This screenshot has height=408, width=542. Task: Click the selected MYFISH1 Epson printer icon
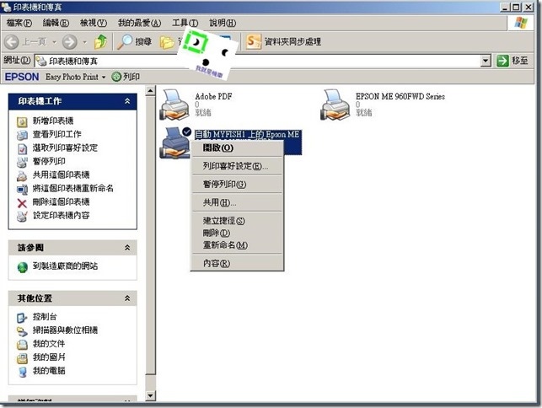[x=174, y=142]
